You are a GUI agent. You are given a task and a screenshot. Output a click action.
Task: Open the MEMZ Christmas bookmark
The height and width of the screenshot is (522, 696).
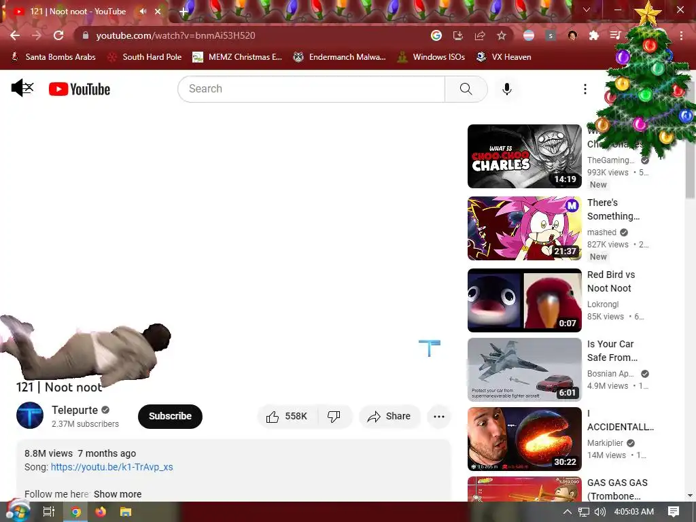click(237, 57)
